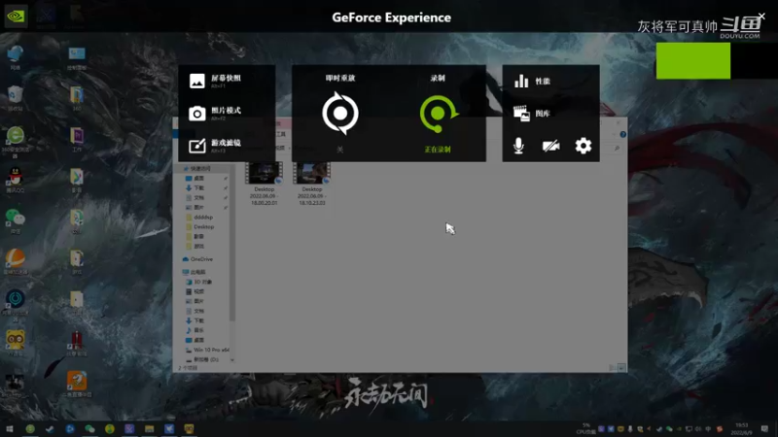778x437 pixels.
Task: Open File Explorer from the taskbar
Action: point(150,429)
